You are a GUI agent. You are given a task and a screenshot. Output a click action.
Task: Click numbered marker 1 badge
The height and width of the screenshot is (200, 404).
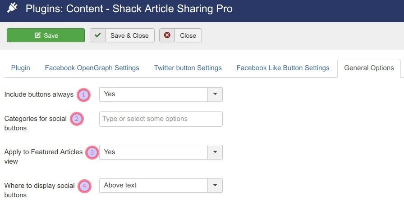[83, 95]
